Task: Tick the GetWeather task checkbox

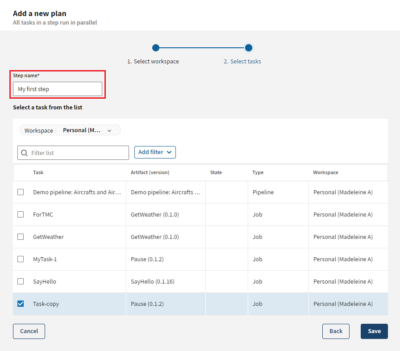Action: click(21, 237)
